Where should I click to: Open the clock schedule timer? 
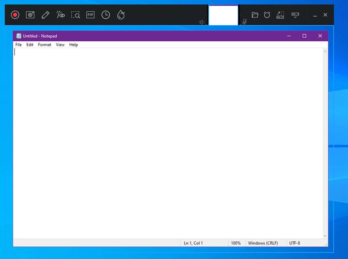tap(106, 15)
